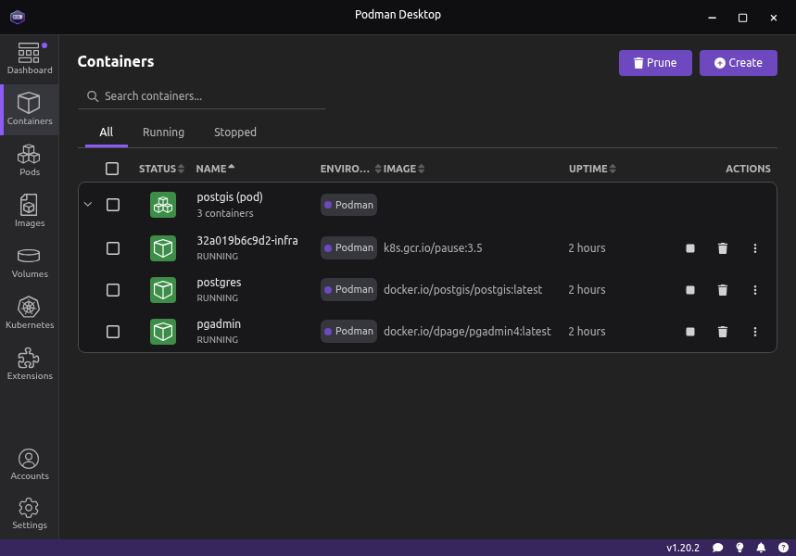Check the 32a019b6c9d2-infra checkbox
This screenshot has width=796, height=556.
tap(113, 248)
